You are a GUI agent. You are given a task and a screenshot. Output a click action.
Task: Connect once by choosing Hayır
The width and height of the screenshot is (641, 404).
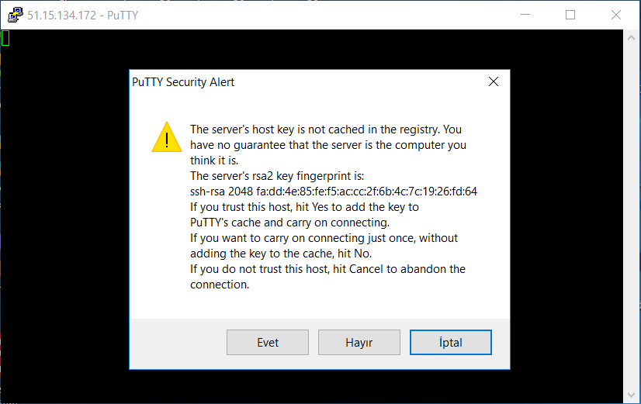click(x=359, y=342)
